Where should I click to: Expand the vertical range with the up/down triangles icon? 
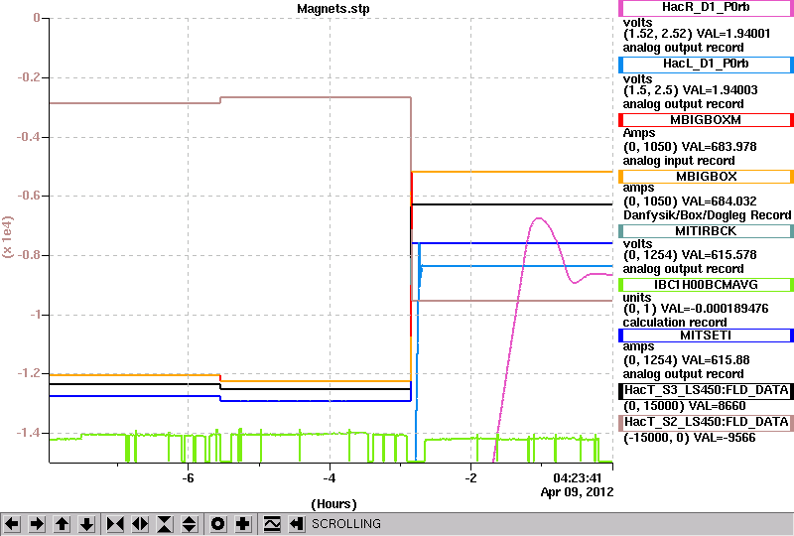190,523
